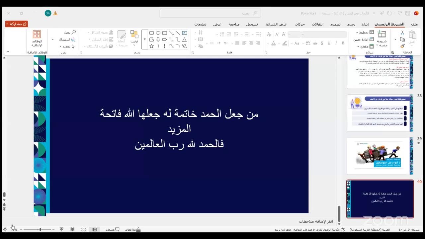Select the Format Painter brush icon
Viewport: 425px width, 239px height.
click(x=402, y=46)
